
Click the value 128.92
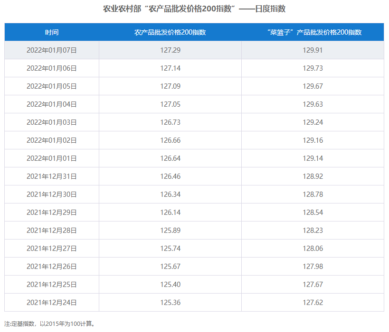pos(313,176)
